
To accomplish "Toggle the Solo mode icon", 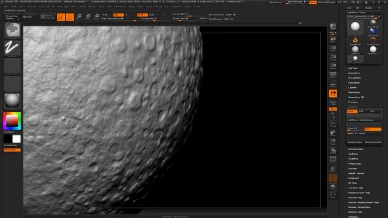I will point(333,187).
